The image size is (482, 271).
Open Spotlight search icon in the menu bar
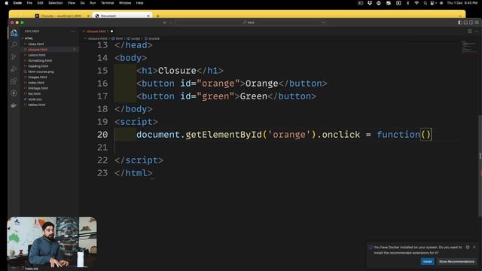tap(425, 3)
